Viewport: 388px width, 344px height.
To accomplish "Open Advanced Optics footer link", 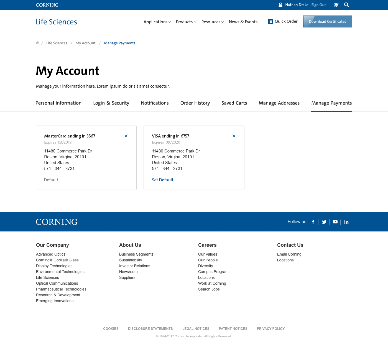I will (x=51, y=254).
